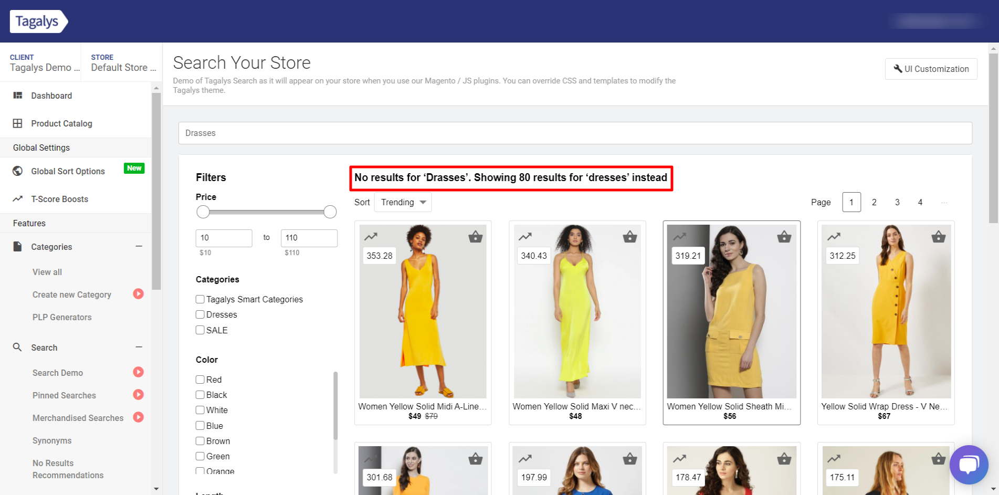The height and width of the screenshot is (495, 999).
Task: Open the chat support bubble
Action: point(969,465)
